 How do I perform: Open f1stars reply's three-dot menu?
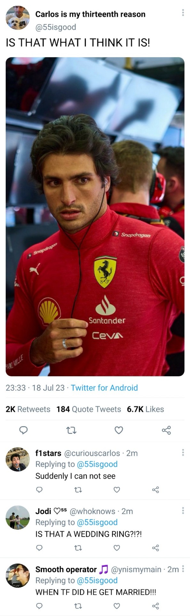pos(183,452)
